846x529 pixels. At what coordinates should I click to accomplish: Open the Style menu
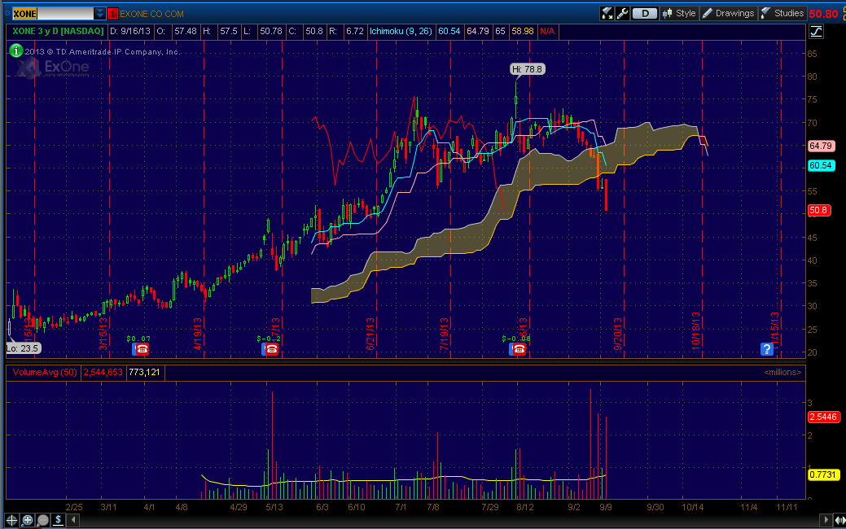coord(679,13)
